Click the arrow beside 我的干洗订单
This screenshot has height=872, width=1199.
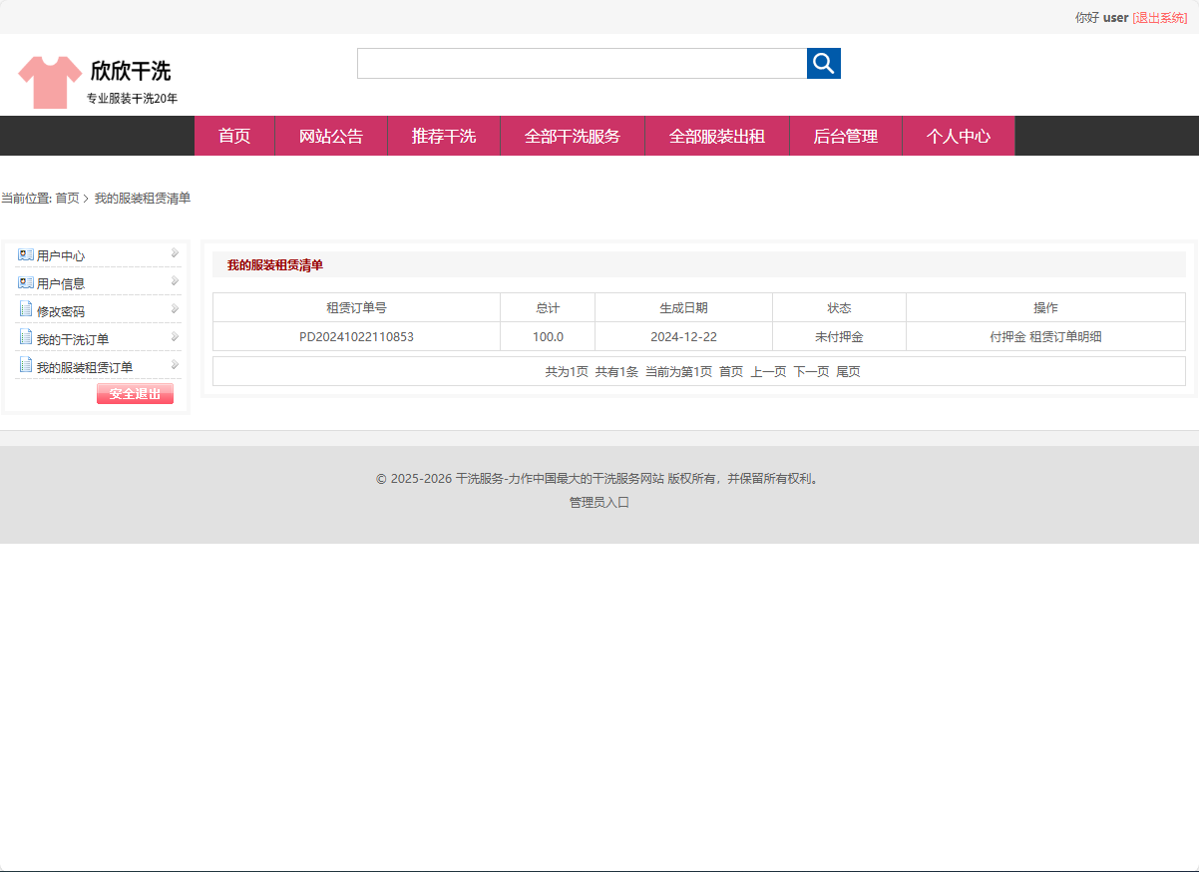pyautogui.click(x=175, y=337)
